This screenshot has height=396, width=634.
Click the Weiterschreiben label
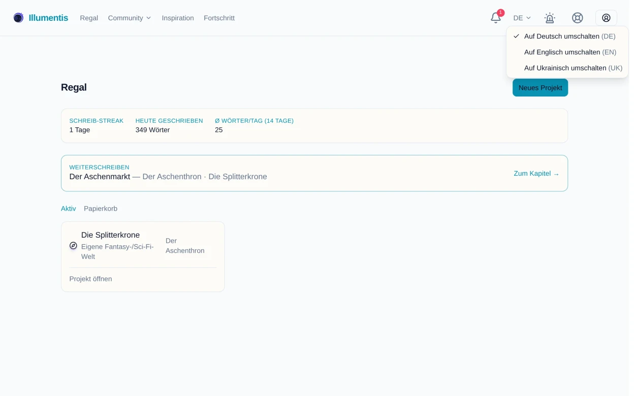(x=99, y=167)
